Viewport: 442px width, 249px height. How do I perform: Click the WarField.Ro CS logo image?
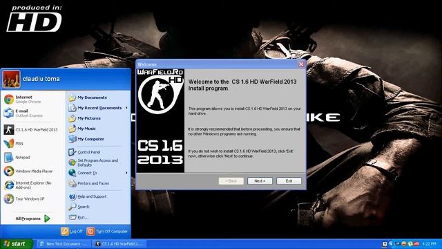160,120
